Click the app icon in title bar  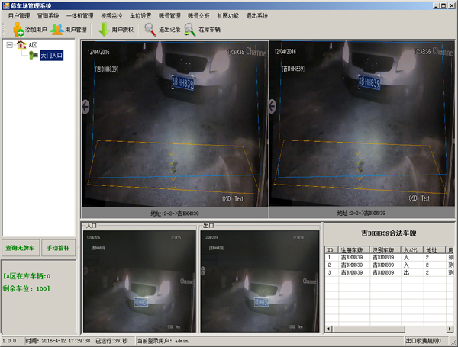click(x=6, y=5)
